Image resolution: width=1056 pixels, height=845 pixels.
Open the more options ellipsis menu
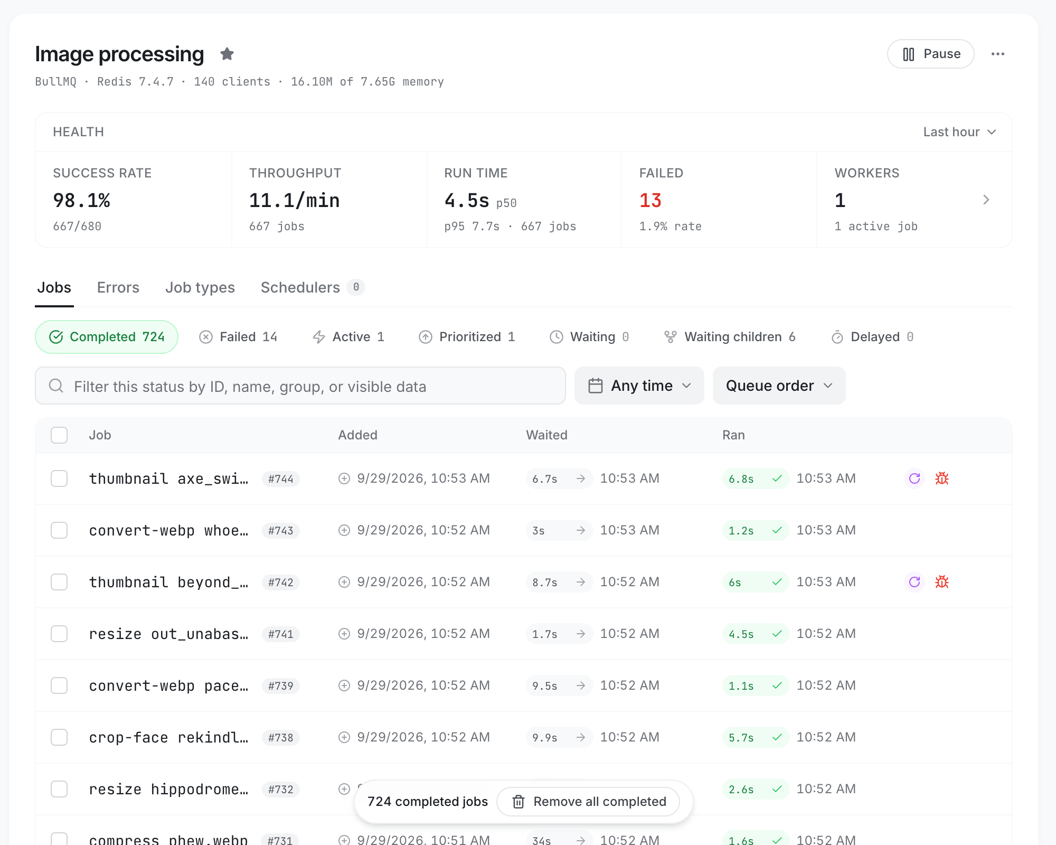[x=997, y=54]
